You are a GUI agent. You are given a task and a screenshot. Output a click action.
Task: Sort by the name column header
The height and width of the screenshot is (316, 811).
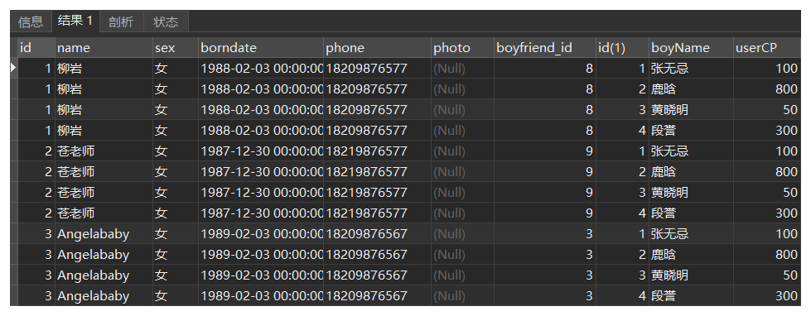[104, 47]
